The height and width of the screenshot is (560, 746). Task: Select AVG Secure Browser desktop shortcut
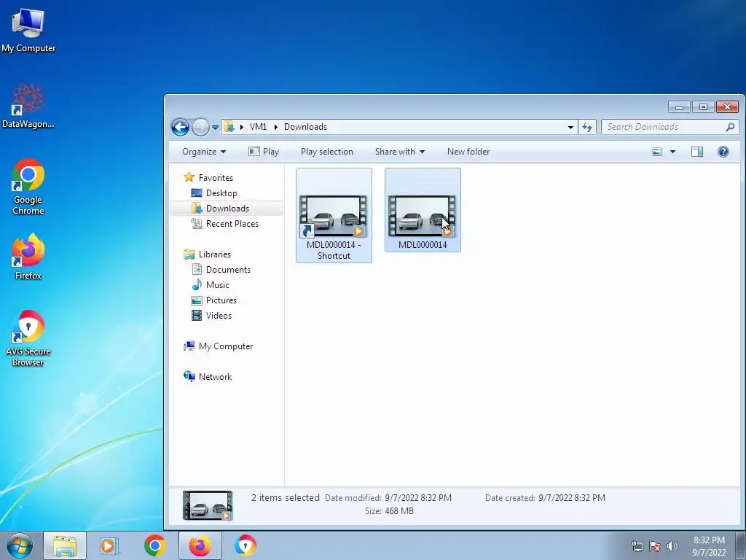point(28,338)
